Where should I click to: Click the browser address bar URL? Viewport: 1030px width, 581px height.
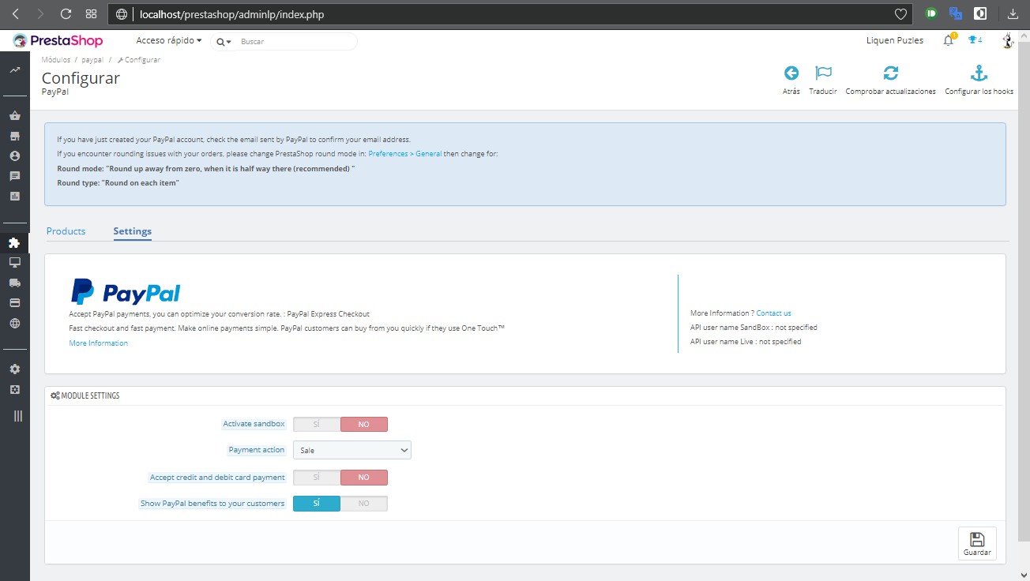pyautogui.click(x=231, y=14)
